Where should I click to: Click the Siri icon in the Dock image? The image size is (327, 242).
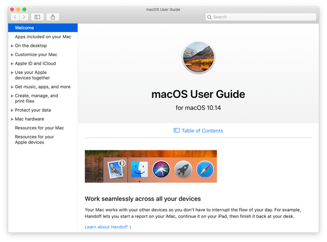pyautogui.click(x=161, y=169)
